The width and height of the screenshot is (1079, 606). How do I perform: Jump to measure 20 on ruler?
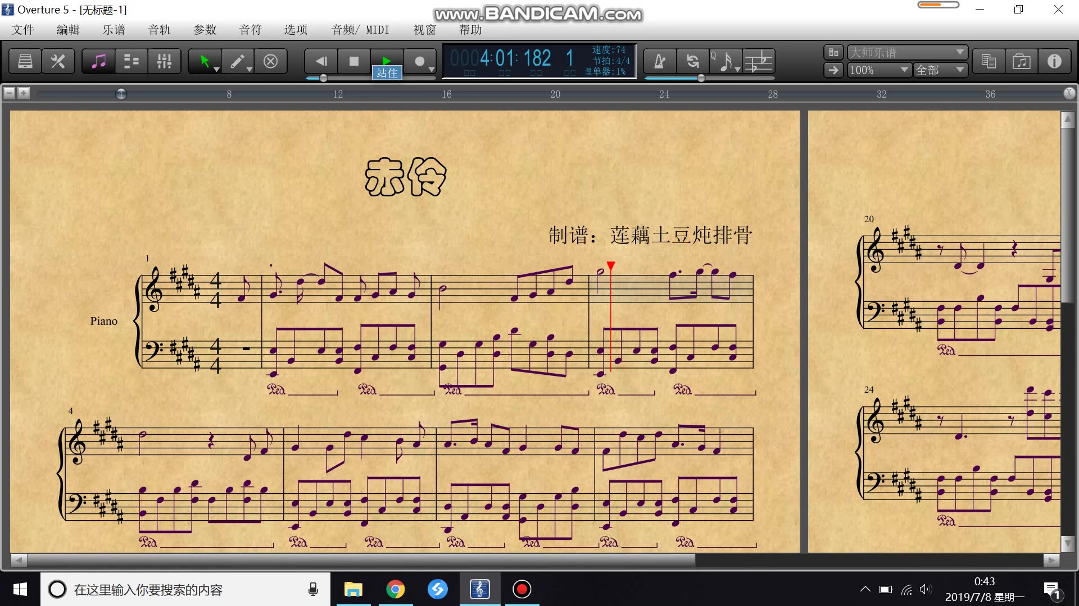coord(555,94)
